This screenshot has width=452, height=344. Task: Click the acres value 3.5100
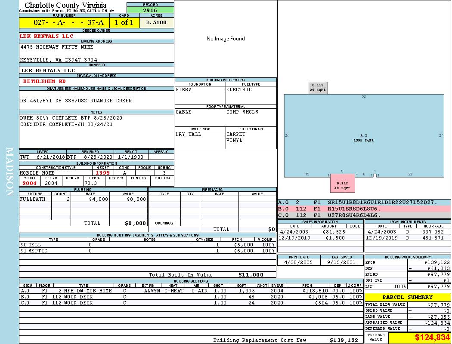[156, 22]
